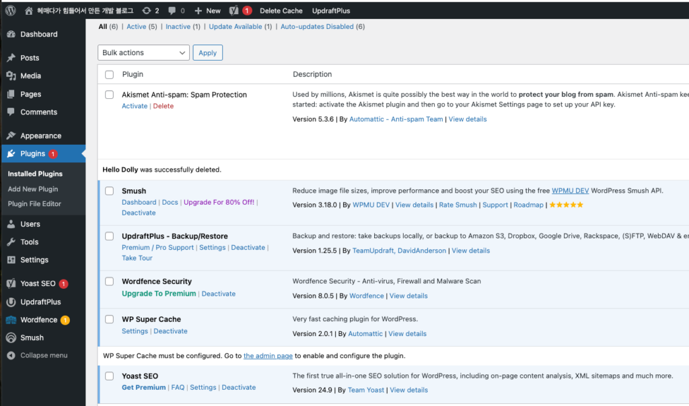Open UpdraftPlus admin bar menu
This screenshot has height=406, width=689.
pyautogui.click(x=331, y=11)
